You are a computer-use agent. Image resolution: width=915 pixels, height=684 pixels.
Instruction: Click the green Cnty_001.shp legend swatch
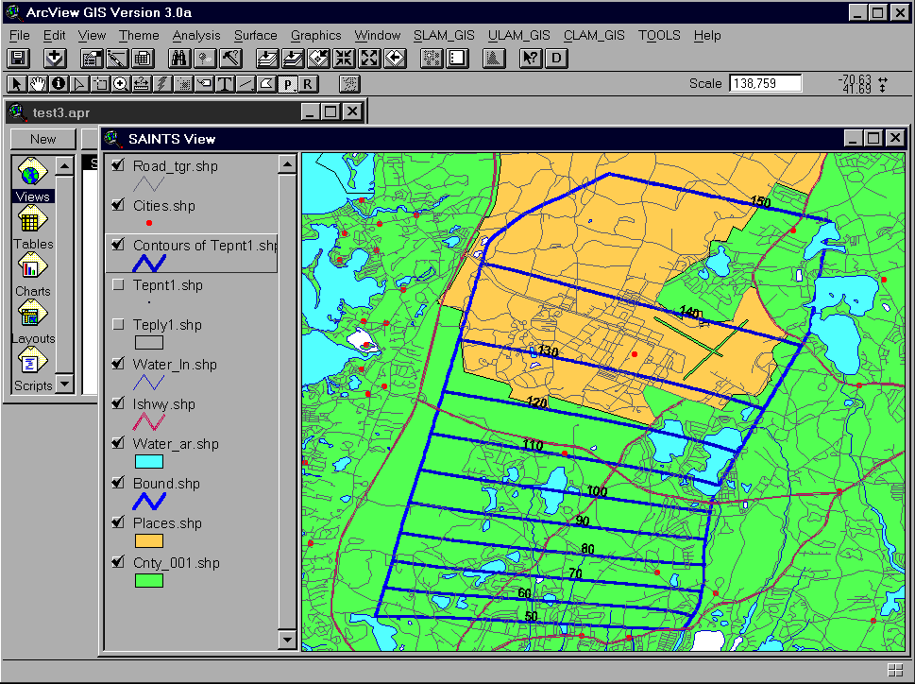pyautogui.click(x=149, y=581)
